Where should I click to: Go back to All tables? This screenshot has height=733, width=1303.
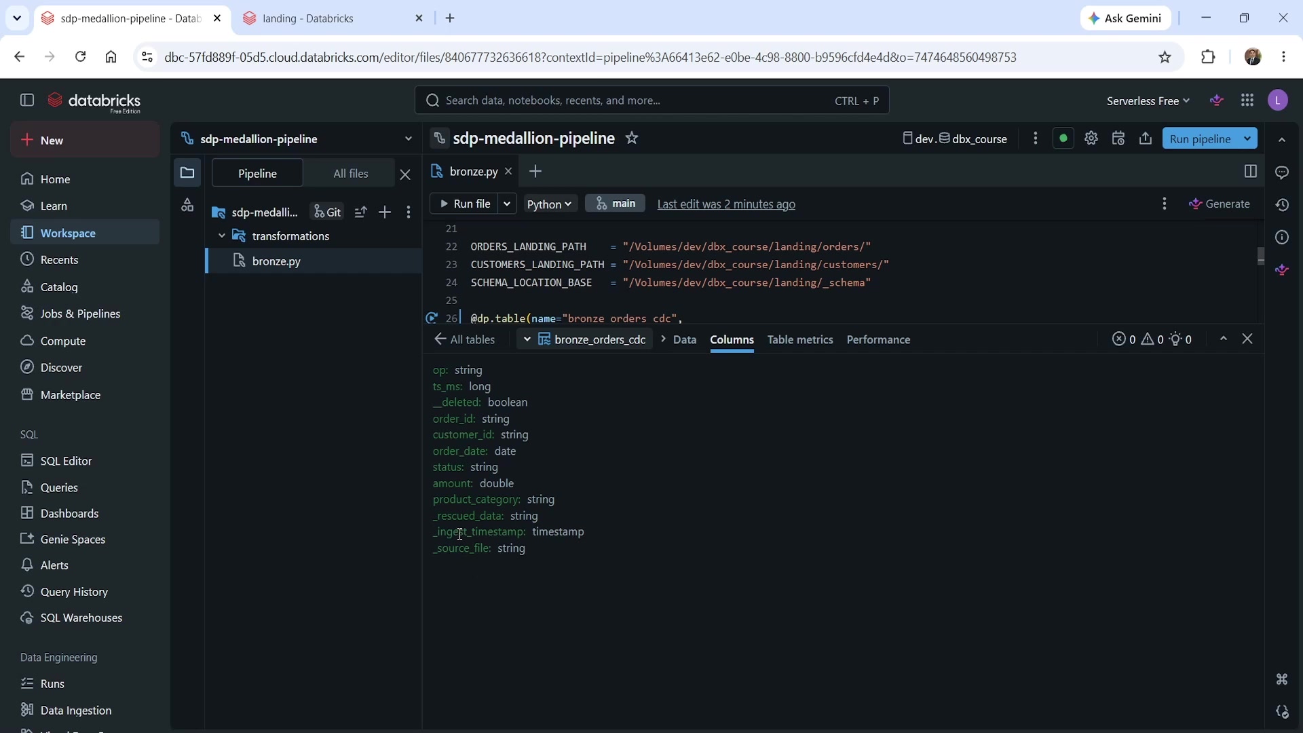465,339
